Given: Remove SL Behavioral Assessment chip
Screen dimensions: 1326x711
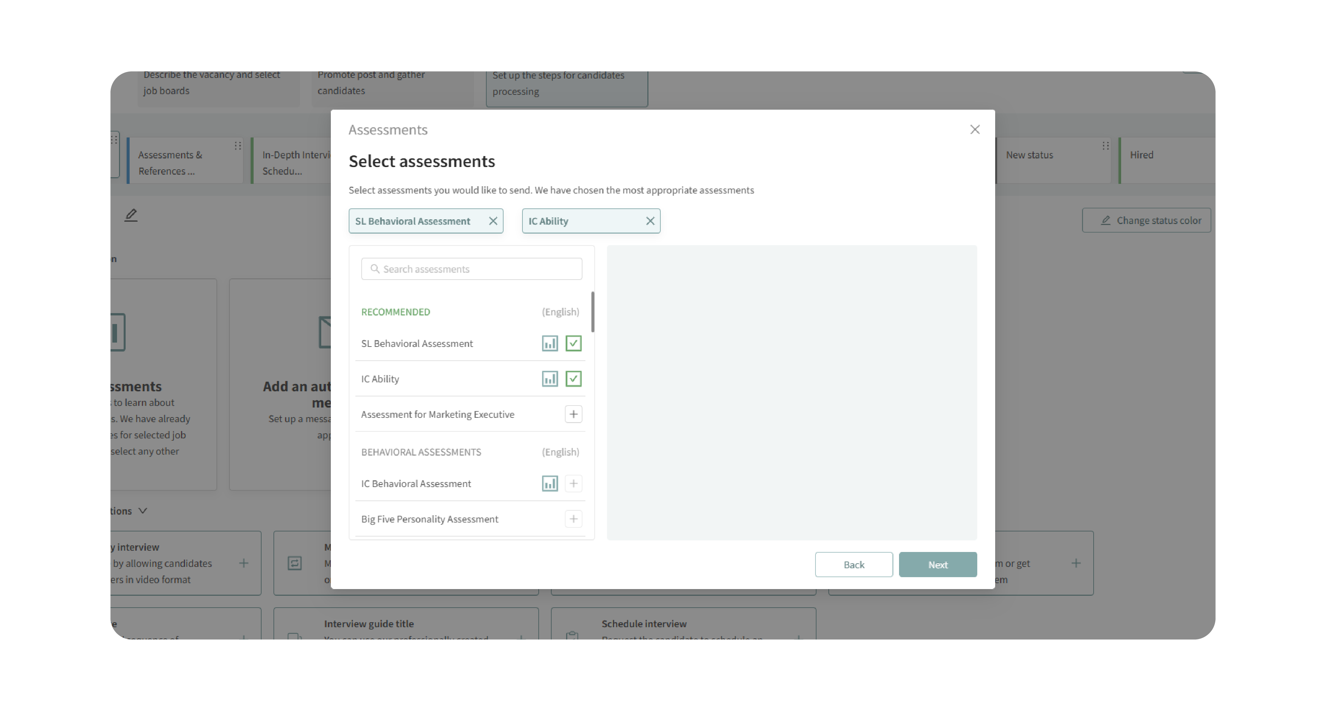Looking at the screenshot, I should coord(493,221).
